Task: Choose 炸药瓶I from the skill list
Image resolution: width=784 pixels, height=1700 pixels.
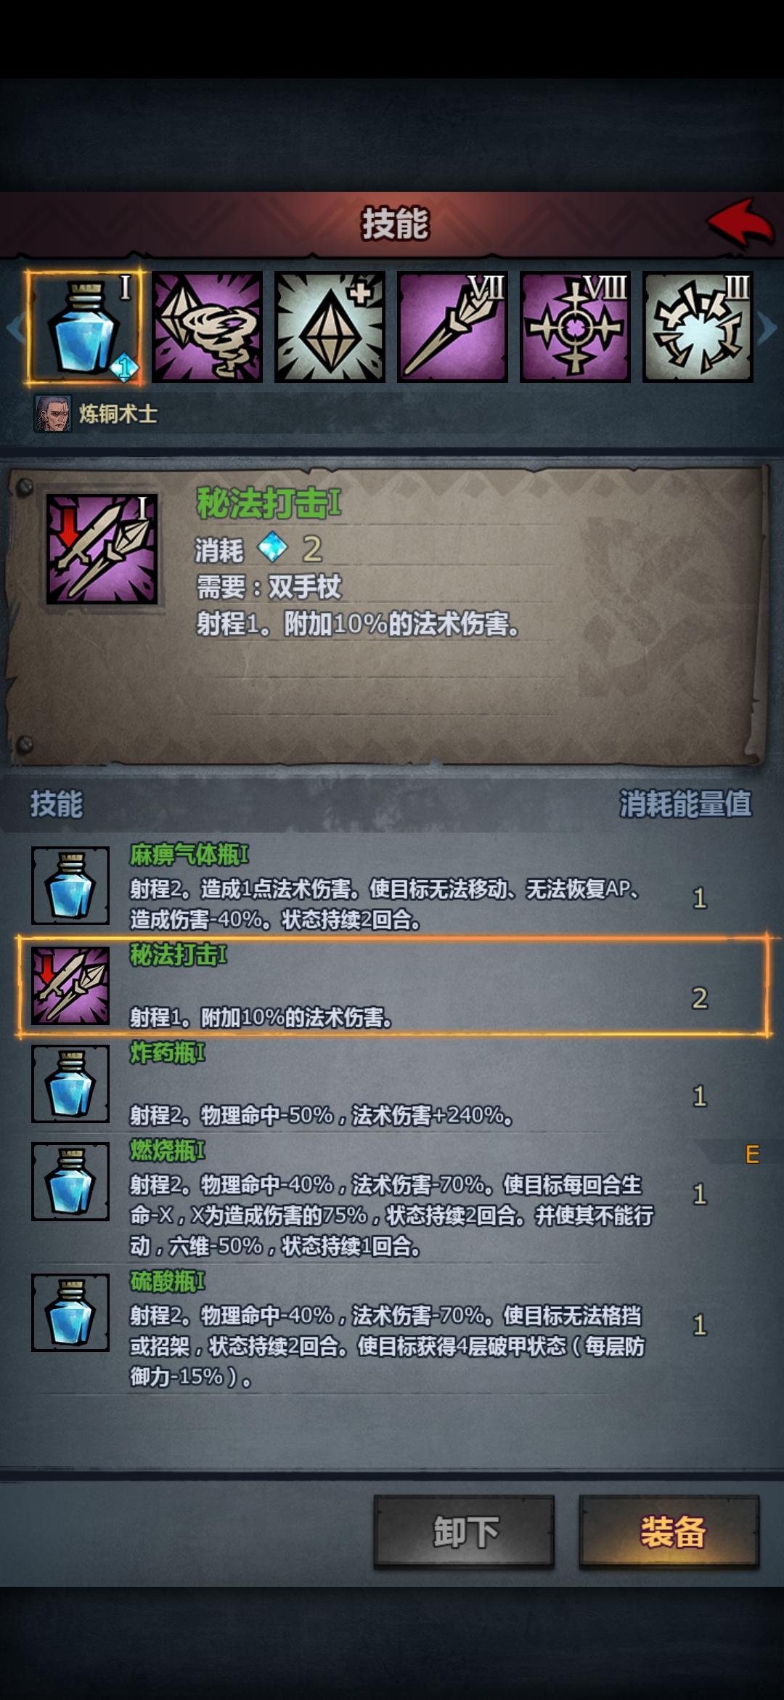Action: (x=392, y=1083)
